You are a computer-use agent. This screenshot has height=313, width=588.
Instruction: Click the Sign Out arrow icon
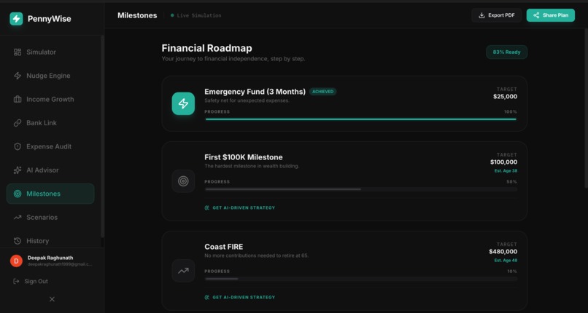(16, 281)
